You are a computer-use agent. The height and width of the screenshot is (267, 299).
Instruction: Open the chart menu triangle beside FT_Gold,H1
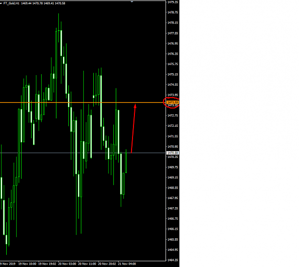pos(1,3)
